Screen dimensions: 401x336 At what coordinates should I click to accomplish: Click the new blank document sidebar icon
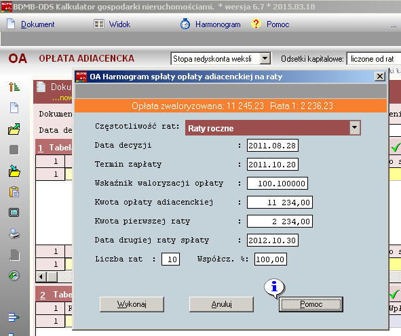(14, 108)
